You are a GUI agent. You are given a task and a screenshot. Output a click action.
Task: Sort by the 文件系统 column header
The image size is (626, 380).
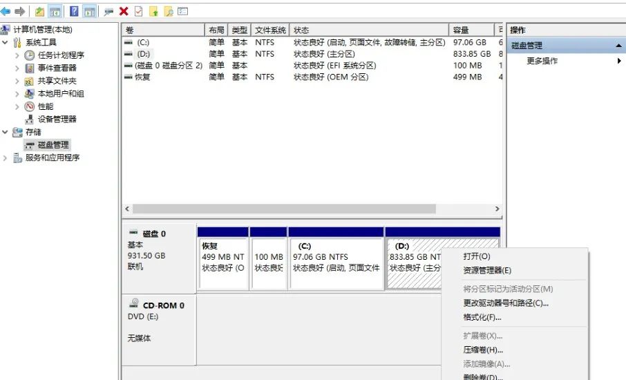[x=270, y=30]
